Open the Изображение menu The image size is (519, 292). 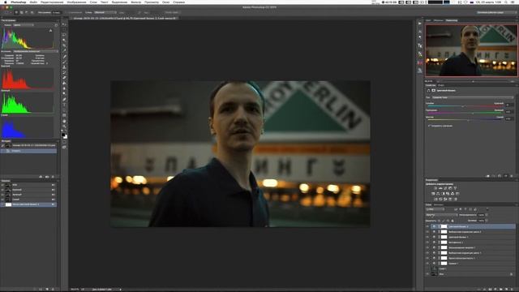coord(77,2)
